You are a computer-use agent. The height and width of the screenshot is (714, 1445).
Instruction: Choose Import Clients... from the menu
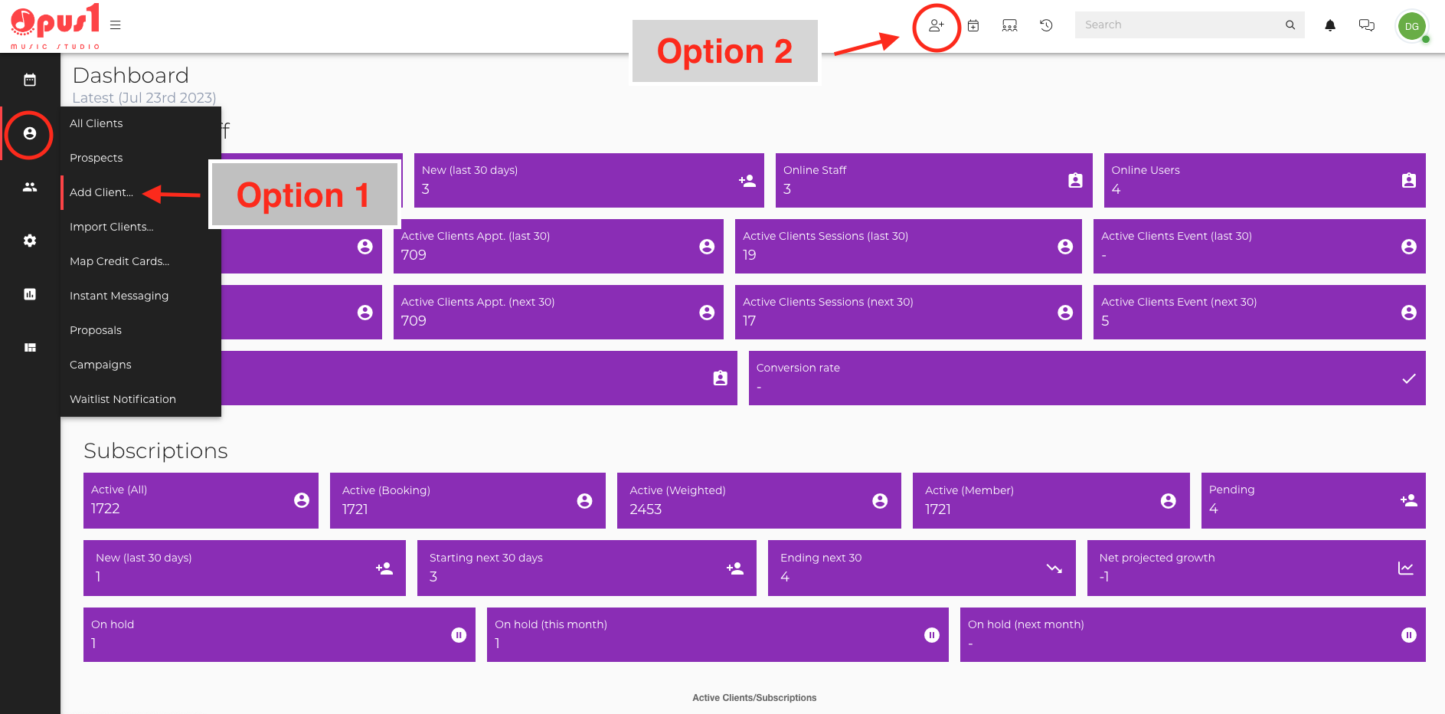[x=141, y=227]
